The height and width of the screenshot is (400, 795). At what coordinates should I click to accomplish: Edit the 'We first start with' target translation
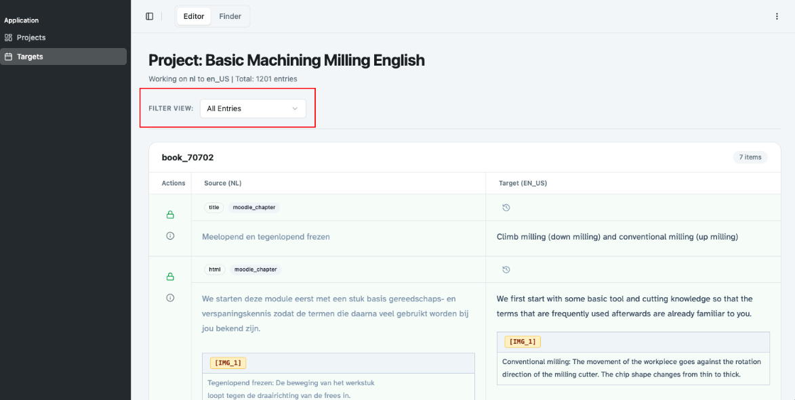625,306
